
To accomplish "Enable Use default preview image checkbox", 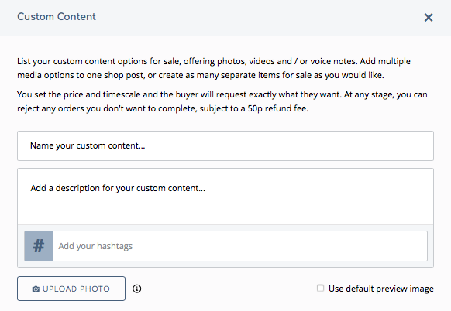I will (x=320, y=288).
